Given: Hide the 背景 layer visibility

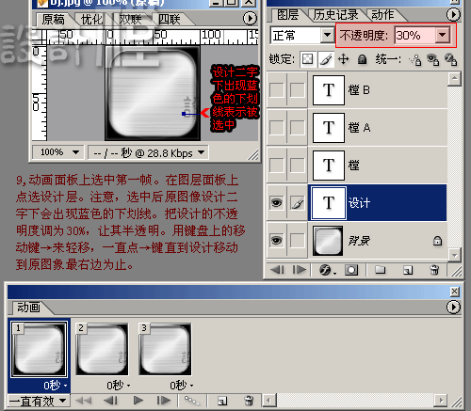Looking at the screenshot, I should 276,241.
